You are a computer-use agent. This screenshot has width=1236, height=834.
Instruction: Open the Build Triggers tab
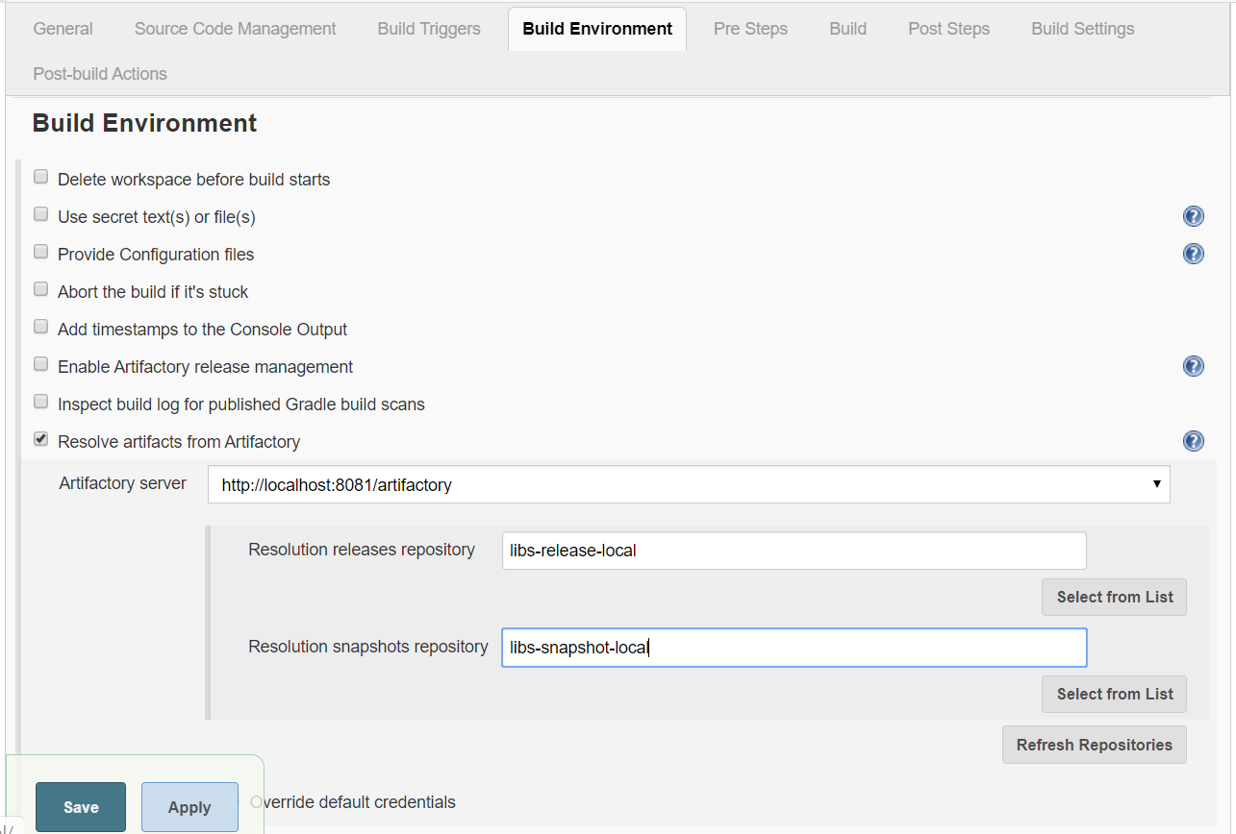tap(429, 29)
